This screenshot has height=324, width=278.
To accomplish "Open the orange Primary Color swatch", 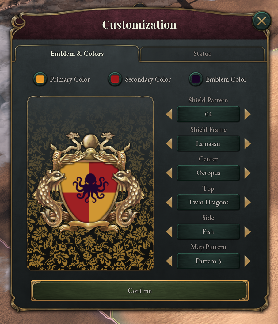I will tap(40, 79).
